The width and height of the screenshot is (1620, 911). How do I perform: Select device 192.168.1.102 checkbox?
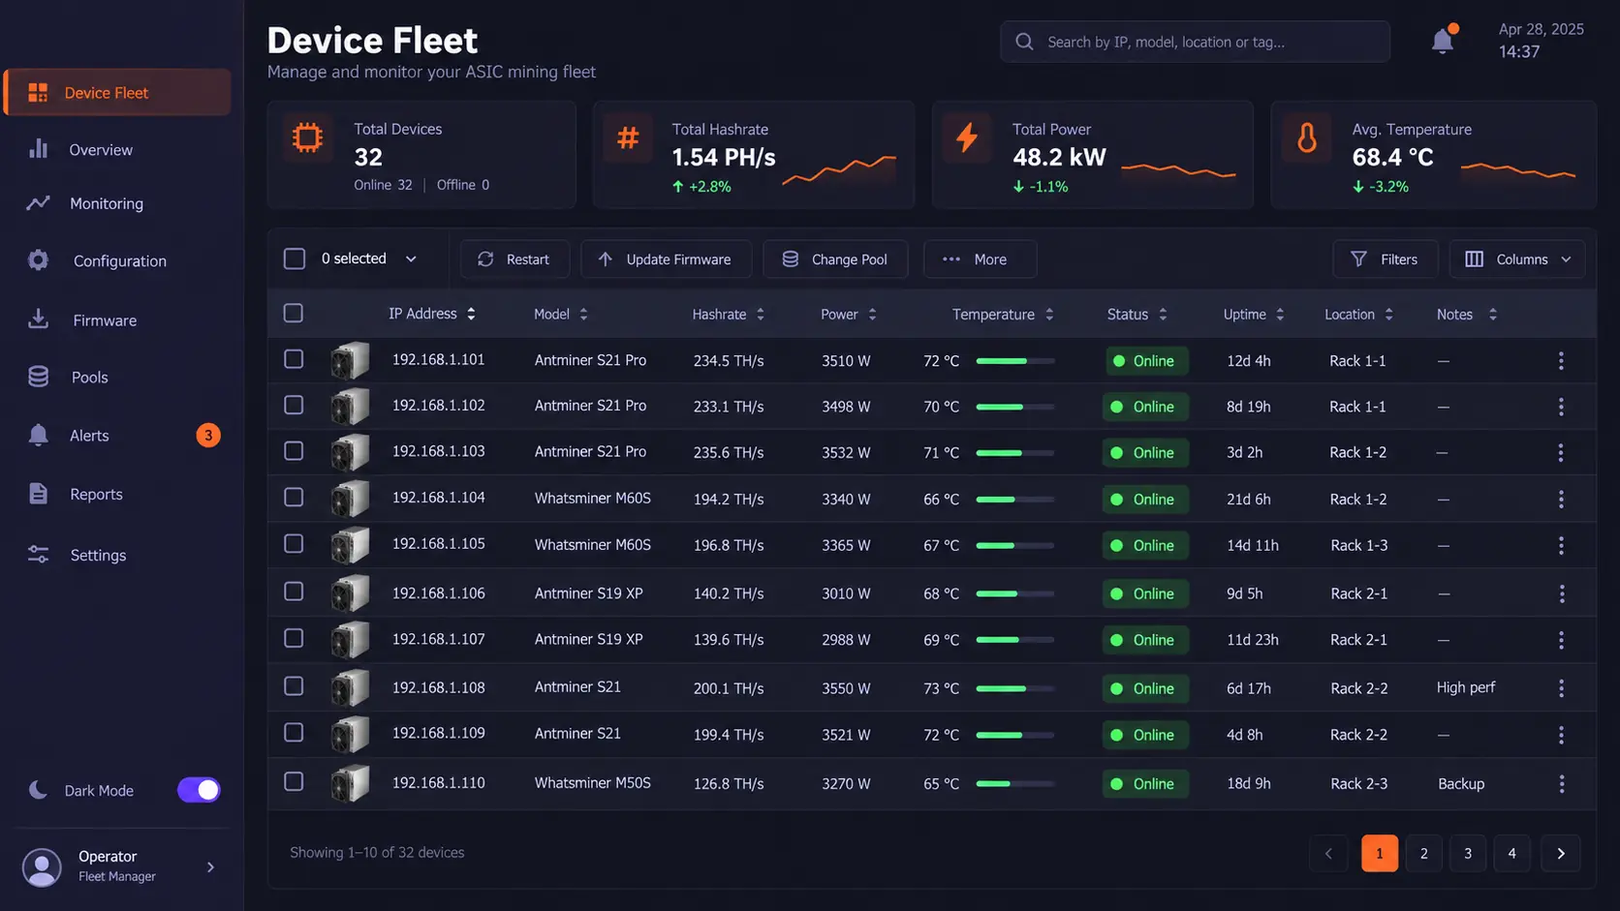pyautogui.click(x=294, y=405)
